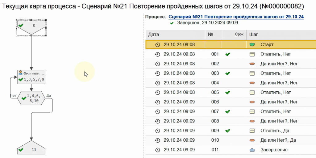Click the green Start flag icon
This screenshot has height=158, width=316.
[252, 45]
